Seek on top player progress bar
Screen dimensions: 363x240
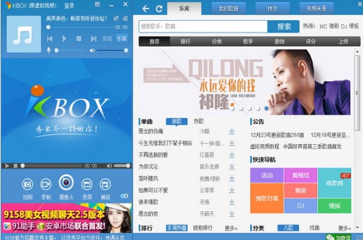[x=81, y=27]
